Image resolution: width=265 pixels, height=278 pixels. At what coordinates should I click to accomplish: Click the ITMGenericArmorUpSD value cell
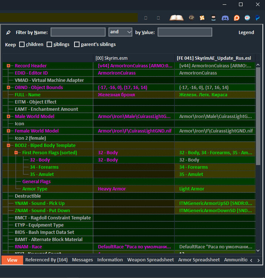click(215, 203)
